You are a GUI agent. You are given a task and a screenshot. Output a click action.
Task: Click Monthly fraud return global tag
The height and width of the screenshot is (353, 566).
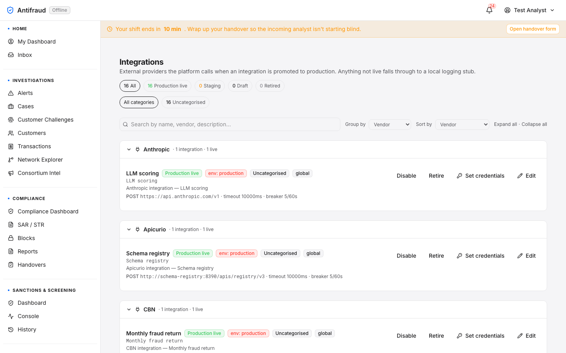pos(325,333)
